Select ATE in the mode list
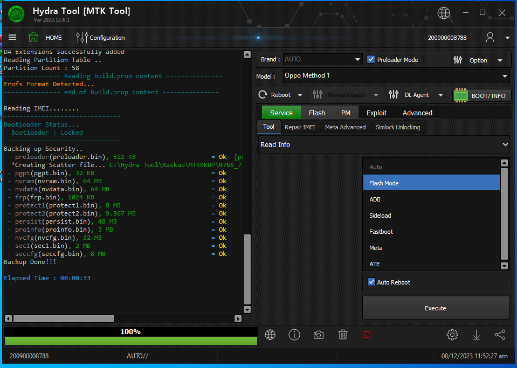Screen dimensions: 517x368 (x=431, y=264)
